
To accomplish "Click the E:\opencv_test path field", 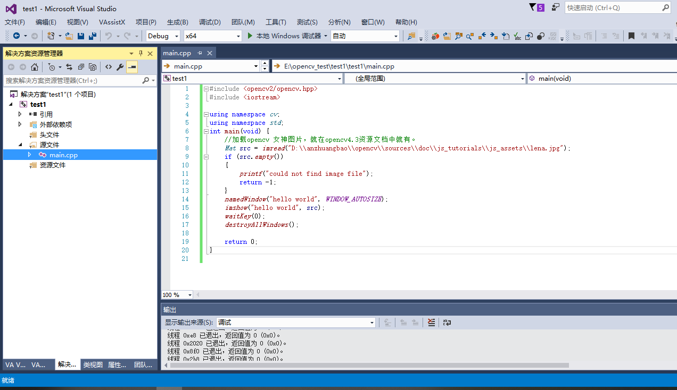I will click(x=474, y=66).
